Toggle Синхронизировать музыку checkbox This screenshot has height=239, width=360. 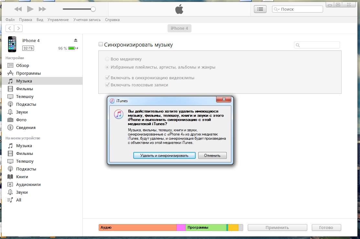click(x=101, y=44)
